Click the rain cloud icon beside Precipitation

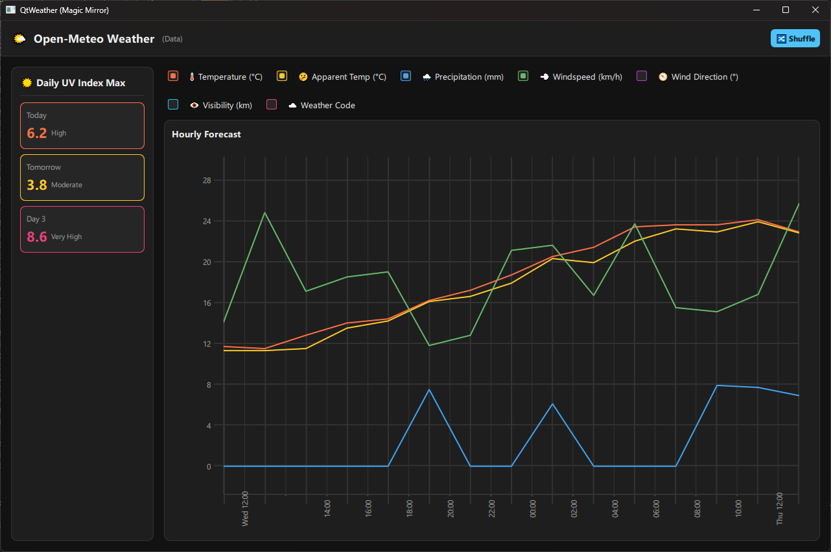coord(427,76)
